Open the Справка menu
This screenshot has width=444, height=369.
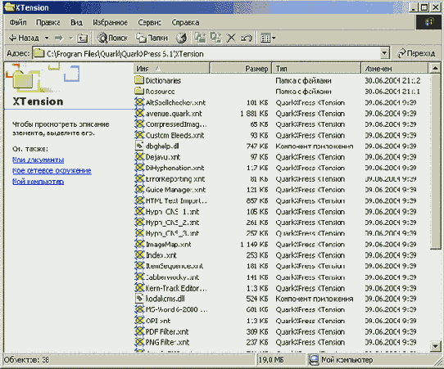pyautogui.click(x=185, y=22)
